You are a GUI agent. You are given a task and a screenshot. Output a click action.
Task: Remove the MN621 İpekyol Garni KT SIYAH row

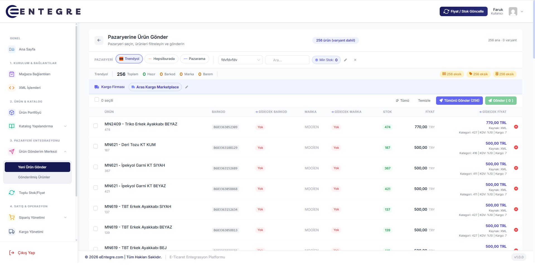pos(516,168)
